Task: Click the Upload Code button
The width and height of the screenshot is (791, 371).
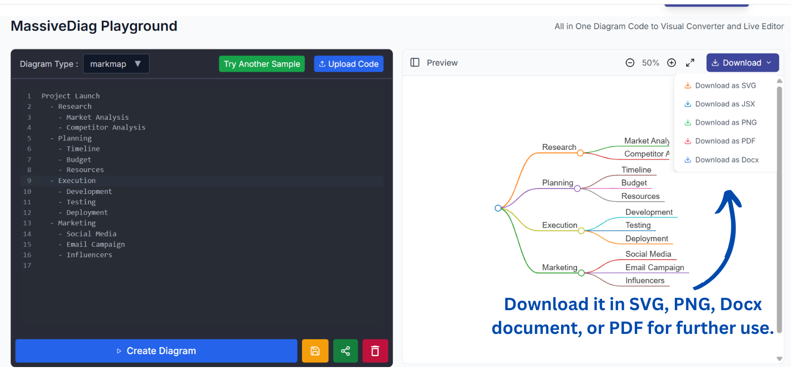Action: point(349,64)
